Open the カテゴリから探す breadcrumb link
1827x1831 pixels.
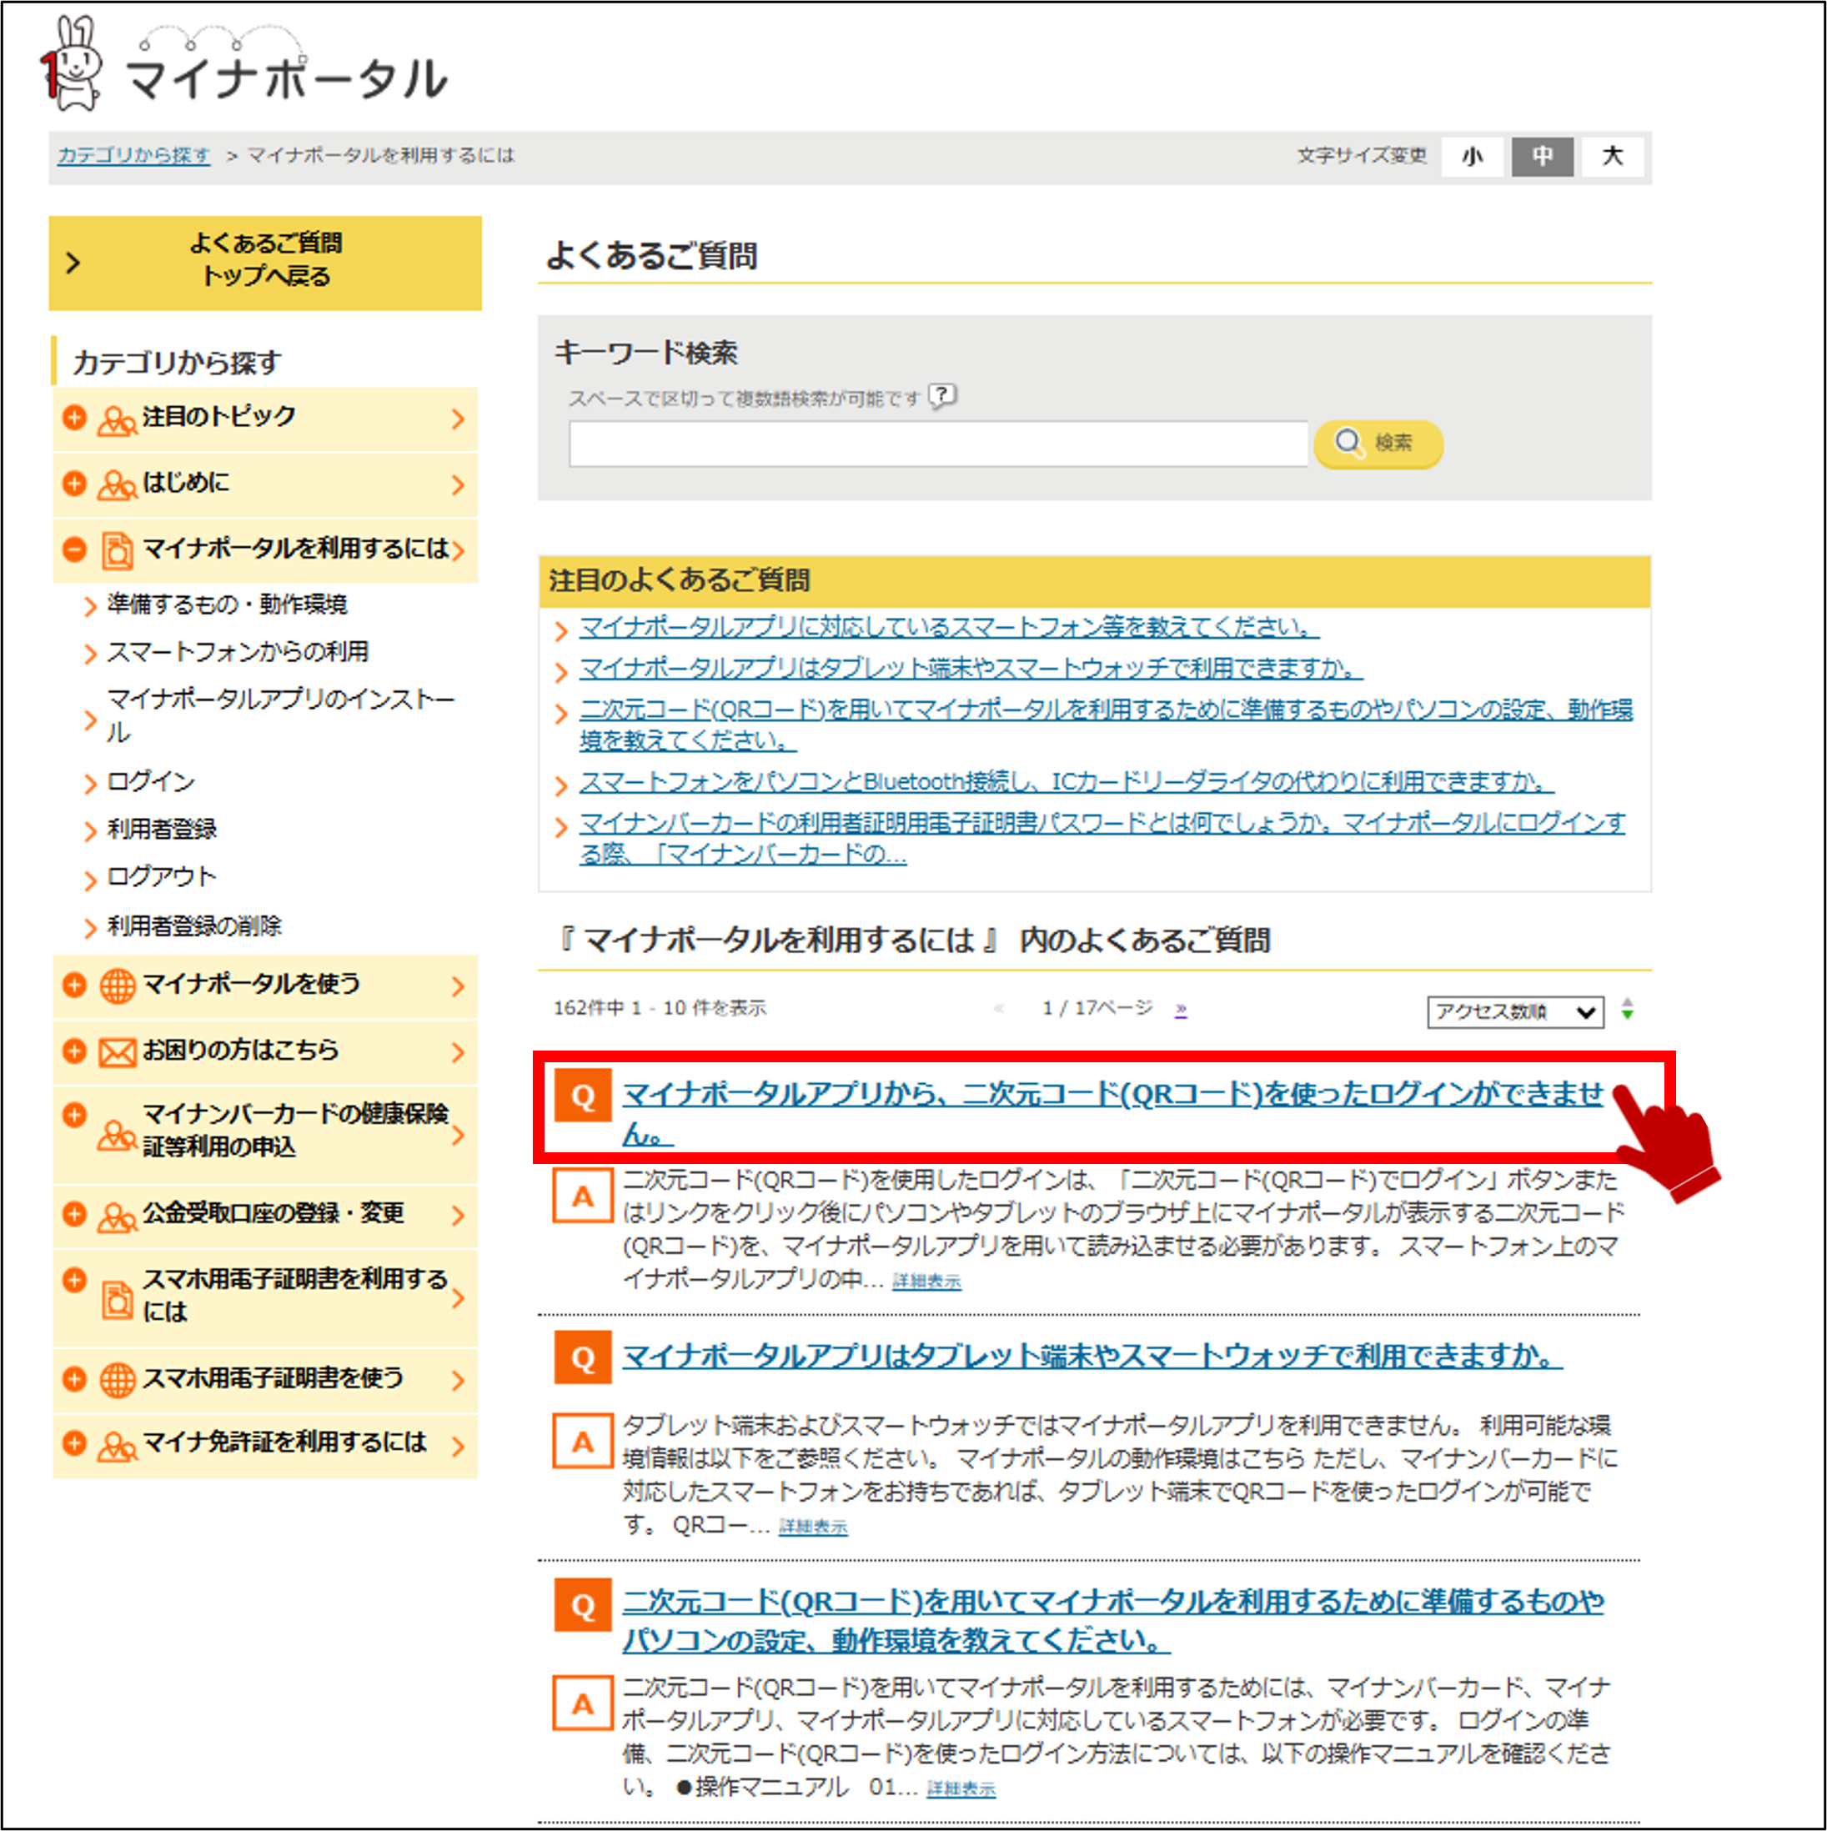(x=133, y=155)
